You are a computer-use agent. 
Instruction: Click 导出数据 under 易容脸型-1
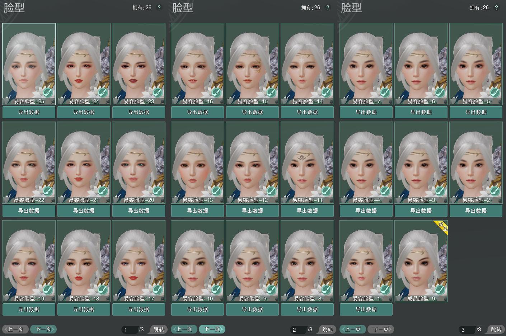[366, 309]
